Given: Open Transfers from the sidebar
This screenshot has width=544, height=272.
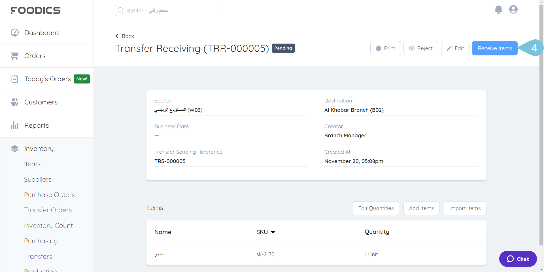Looking at the screenshot, I should (38, 256).
